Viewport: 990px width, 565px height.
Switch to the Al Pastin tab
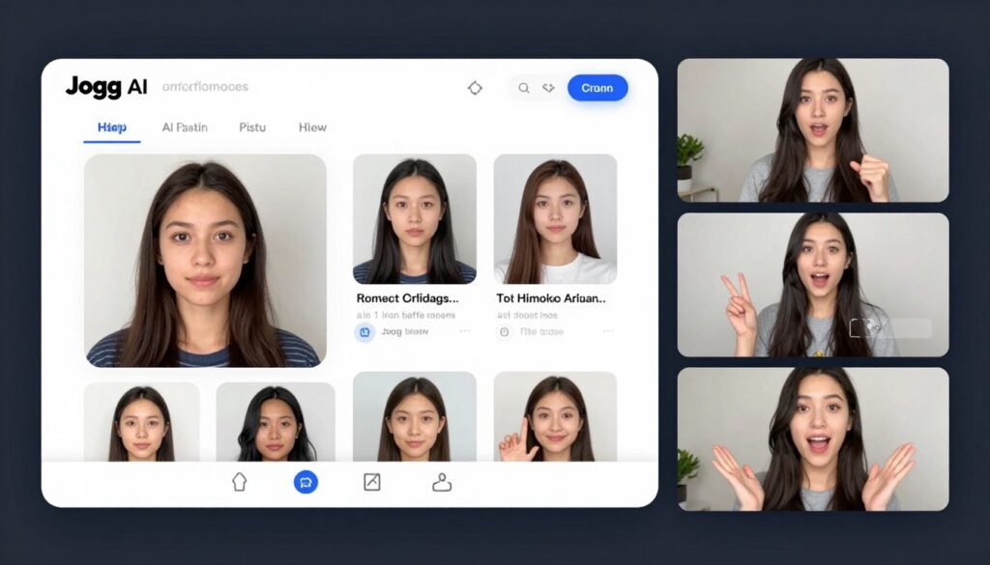[x=185, y=127]
